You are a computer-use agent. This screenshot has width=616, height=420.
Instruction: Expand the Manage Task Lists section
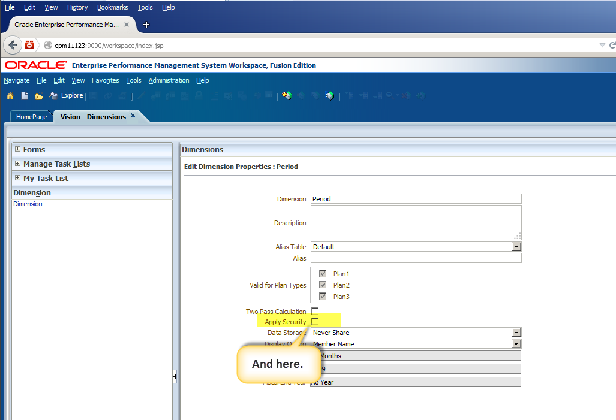(17, 164)
